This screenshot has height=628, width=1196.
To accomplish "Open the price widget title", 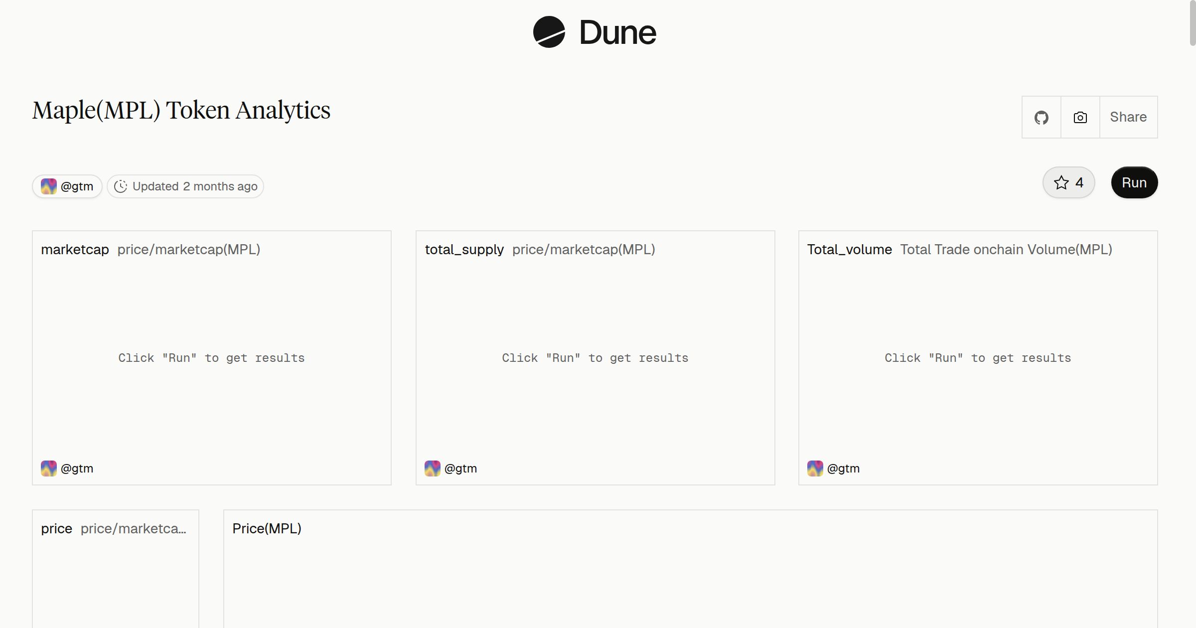I will (56, 528).
